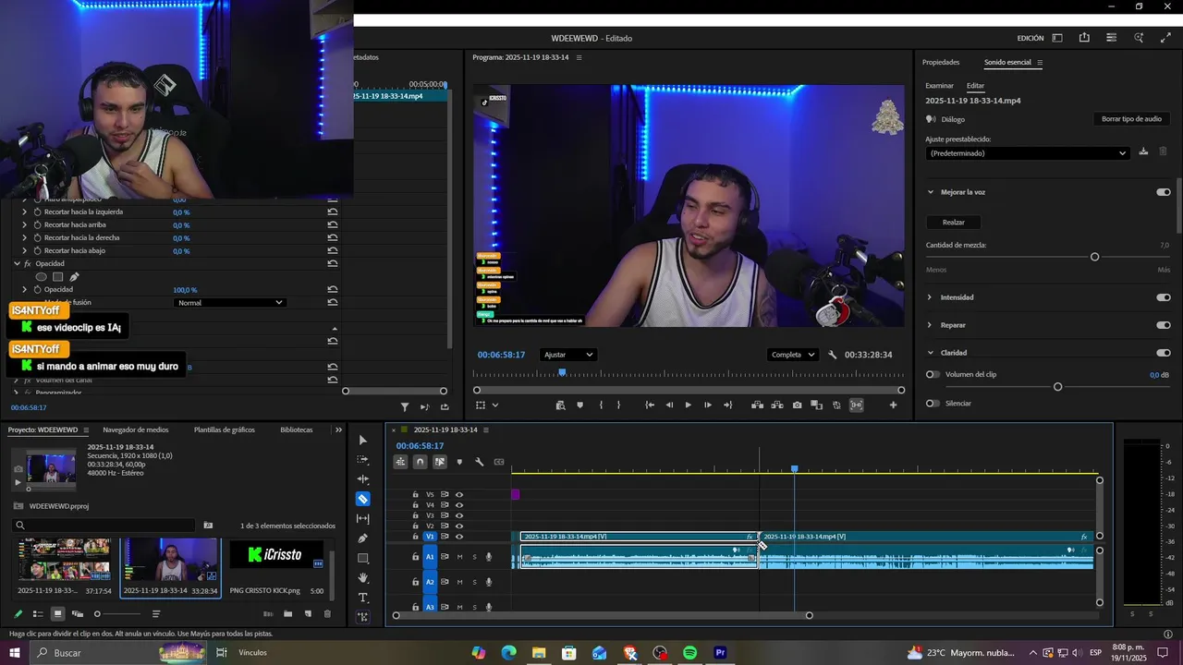The width and height of the screenshot is (1183, 665).
Task: Go to In point in program monitor
Action: click(650, 405)
